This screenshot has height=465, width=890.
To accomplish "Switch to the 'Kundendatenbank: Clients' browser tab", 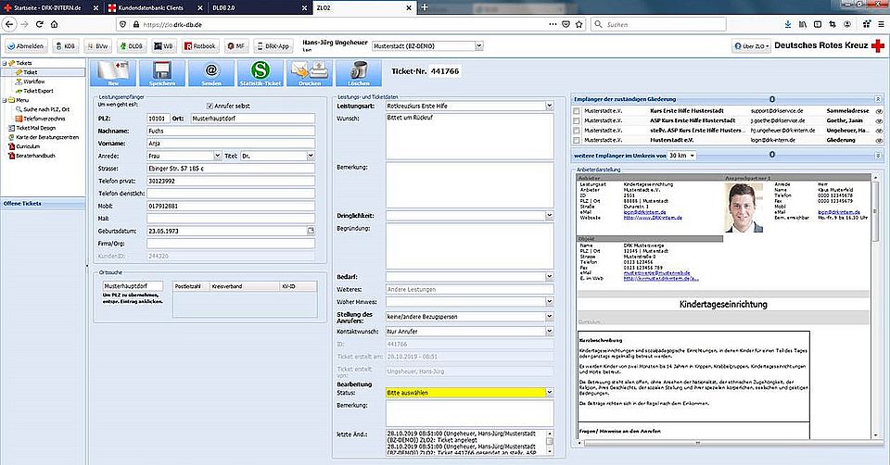I will 150,7.
